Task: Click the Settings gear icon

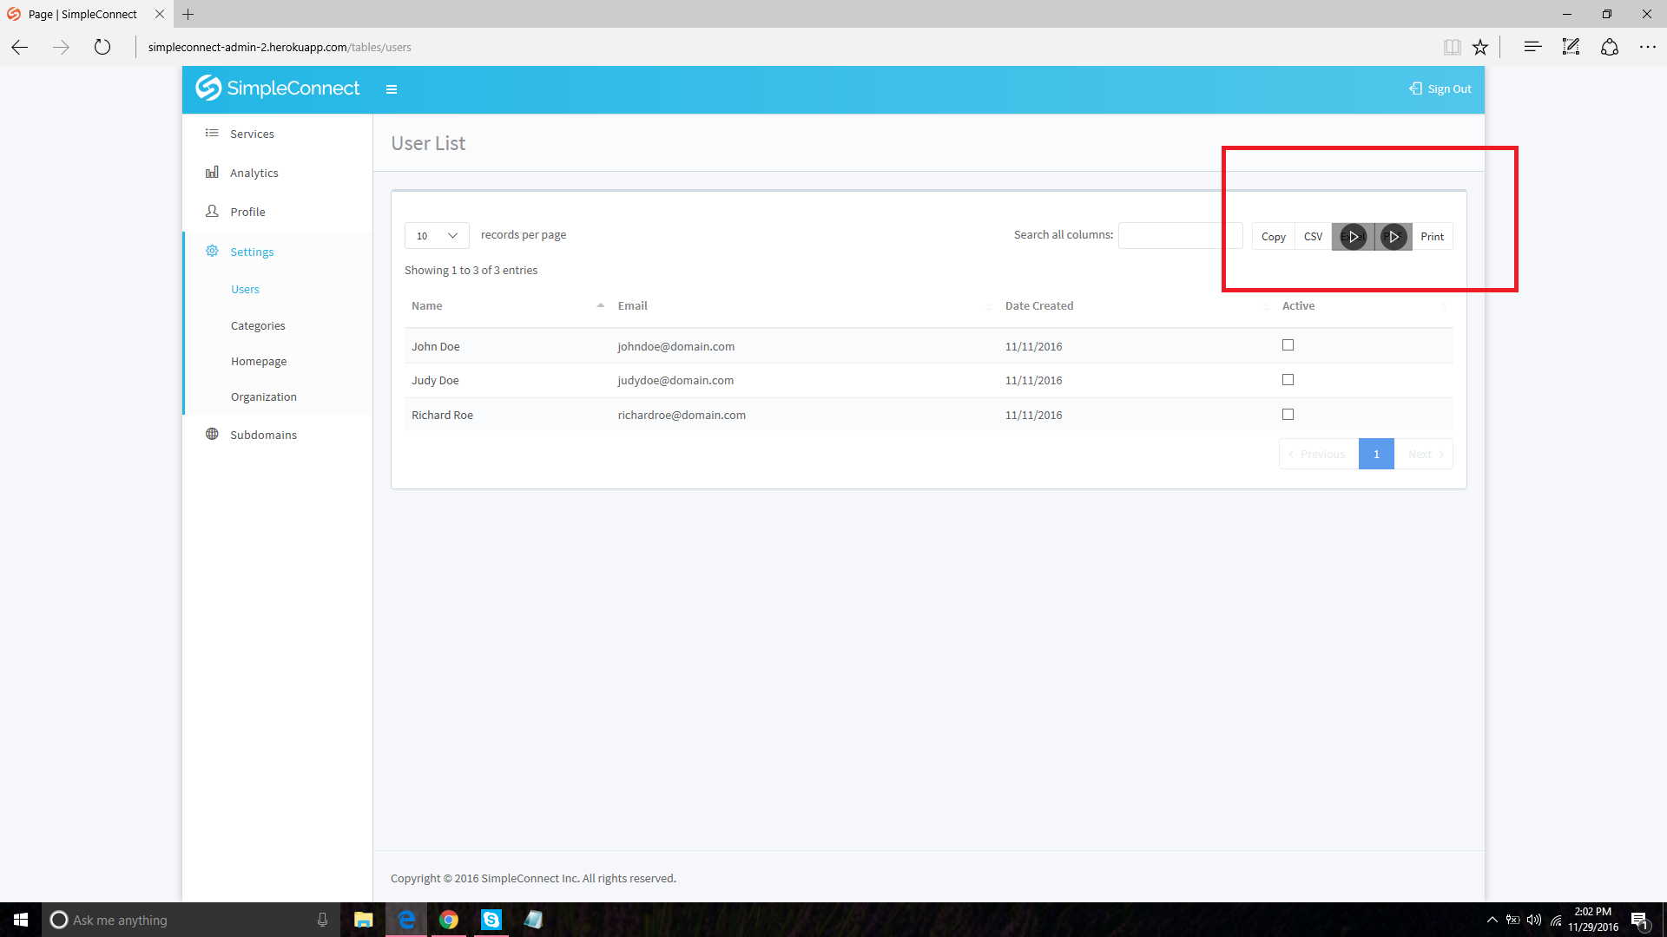Action: tap(212, 251)
